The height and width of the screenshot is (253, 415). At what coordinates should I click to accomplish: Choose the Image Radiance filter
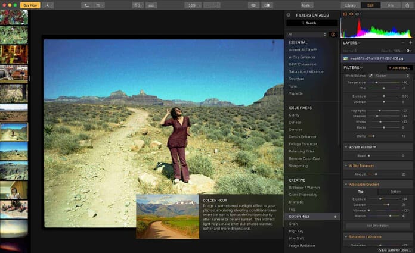302,246
